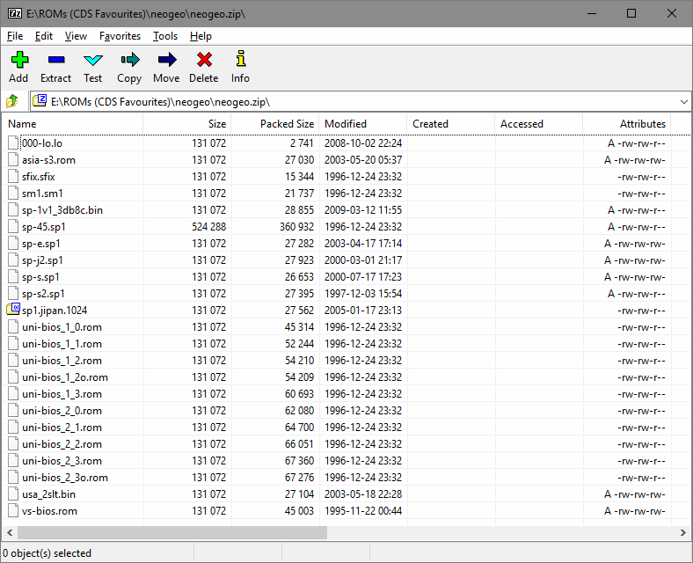Select the uni-bios_1_2o.rom file name
This screenshot has height=563, width=693.
[x=65, y=377]
